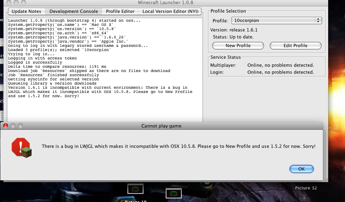Zoom the Minecraft Launcher main window
Viewport: 345px width, 202px height.
tap(24, 2)
